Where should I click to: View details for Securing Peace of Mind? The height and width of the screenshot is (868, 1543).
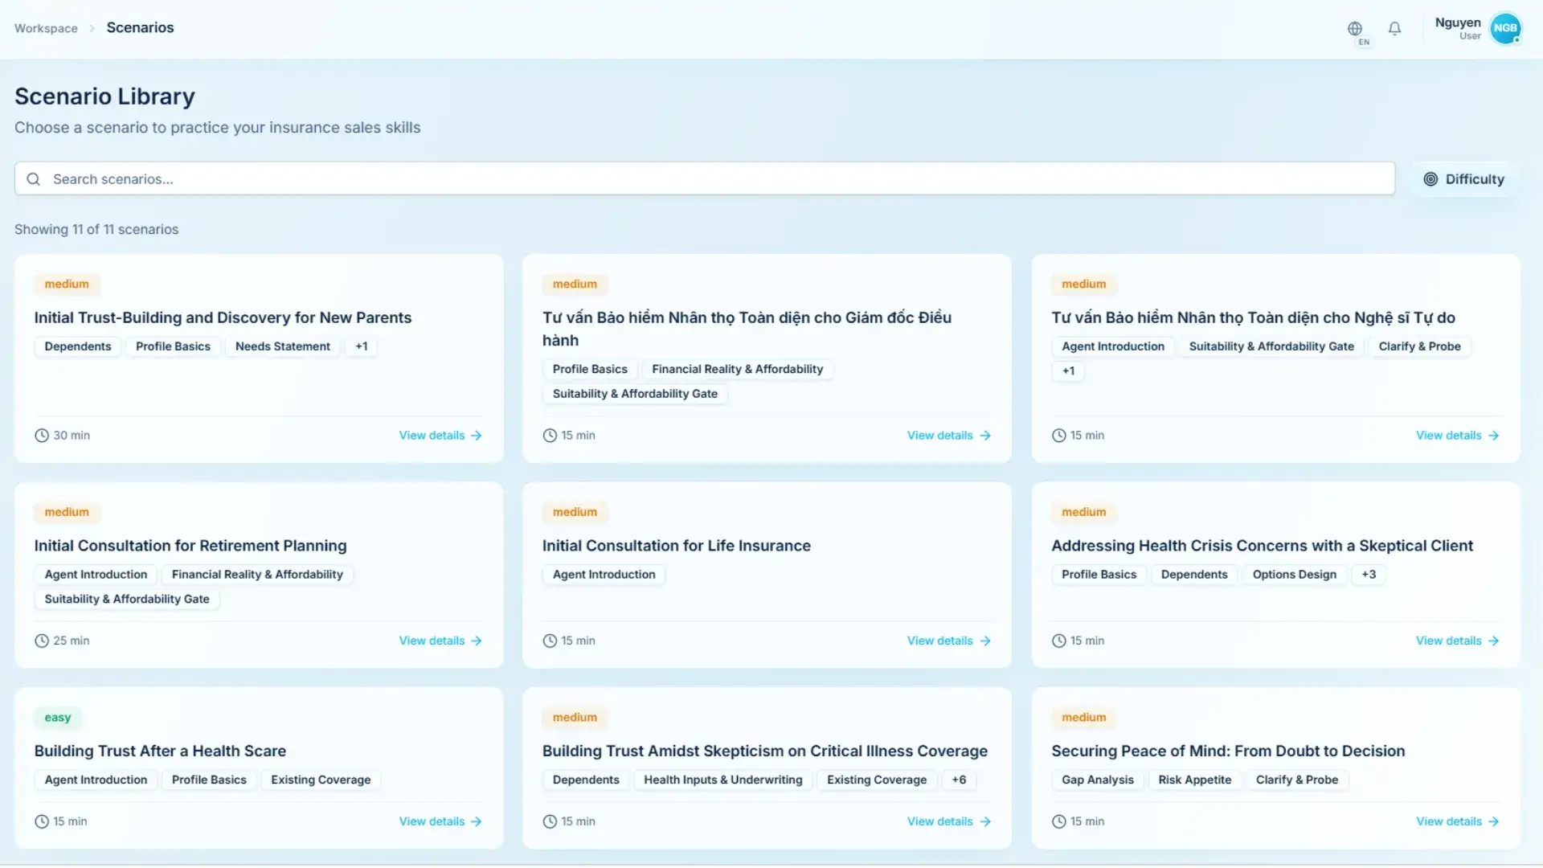coord(1458,822)
